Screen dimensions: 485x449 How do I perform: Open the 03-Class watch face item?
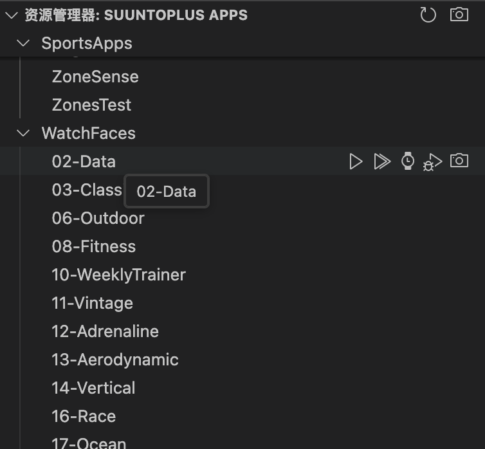(87, 190)
